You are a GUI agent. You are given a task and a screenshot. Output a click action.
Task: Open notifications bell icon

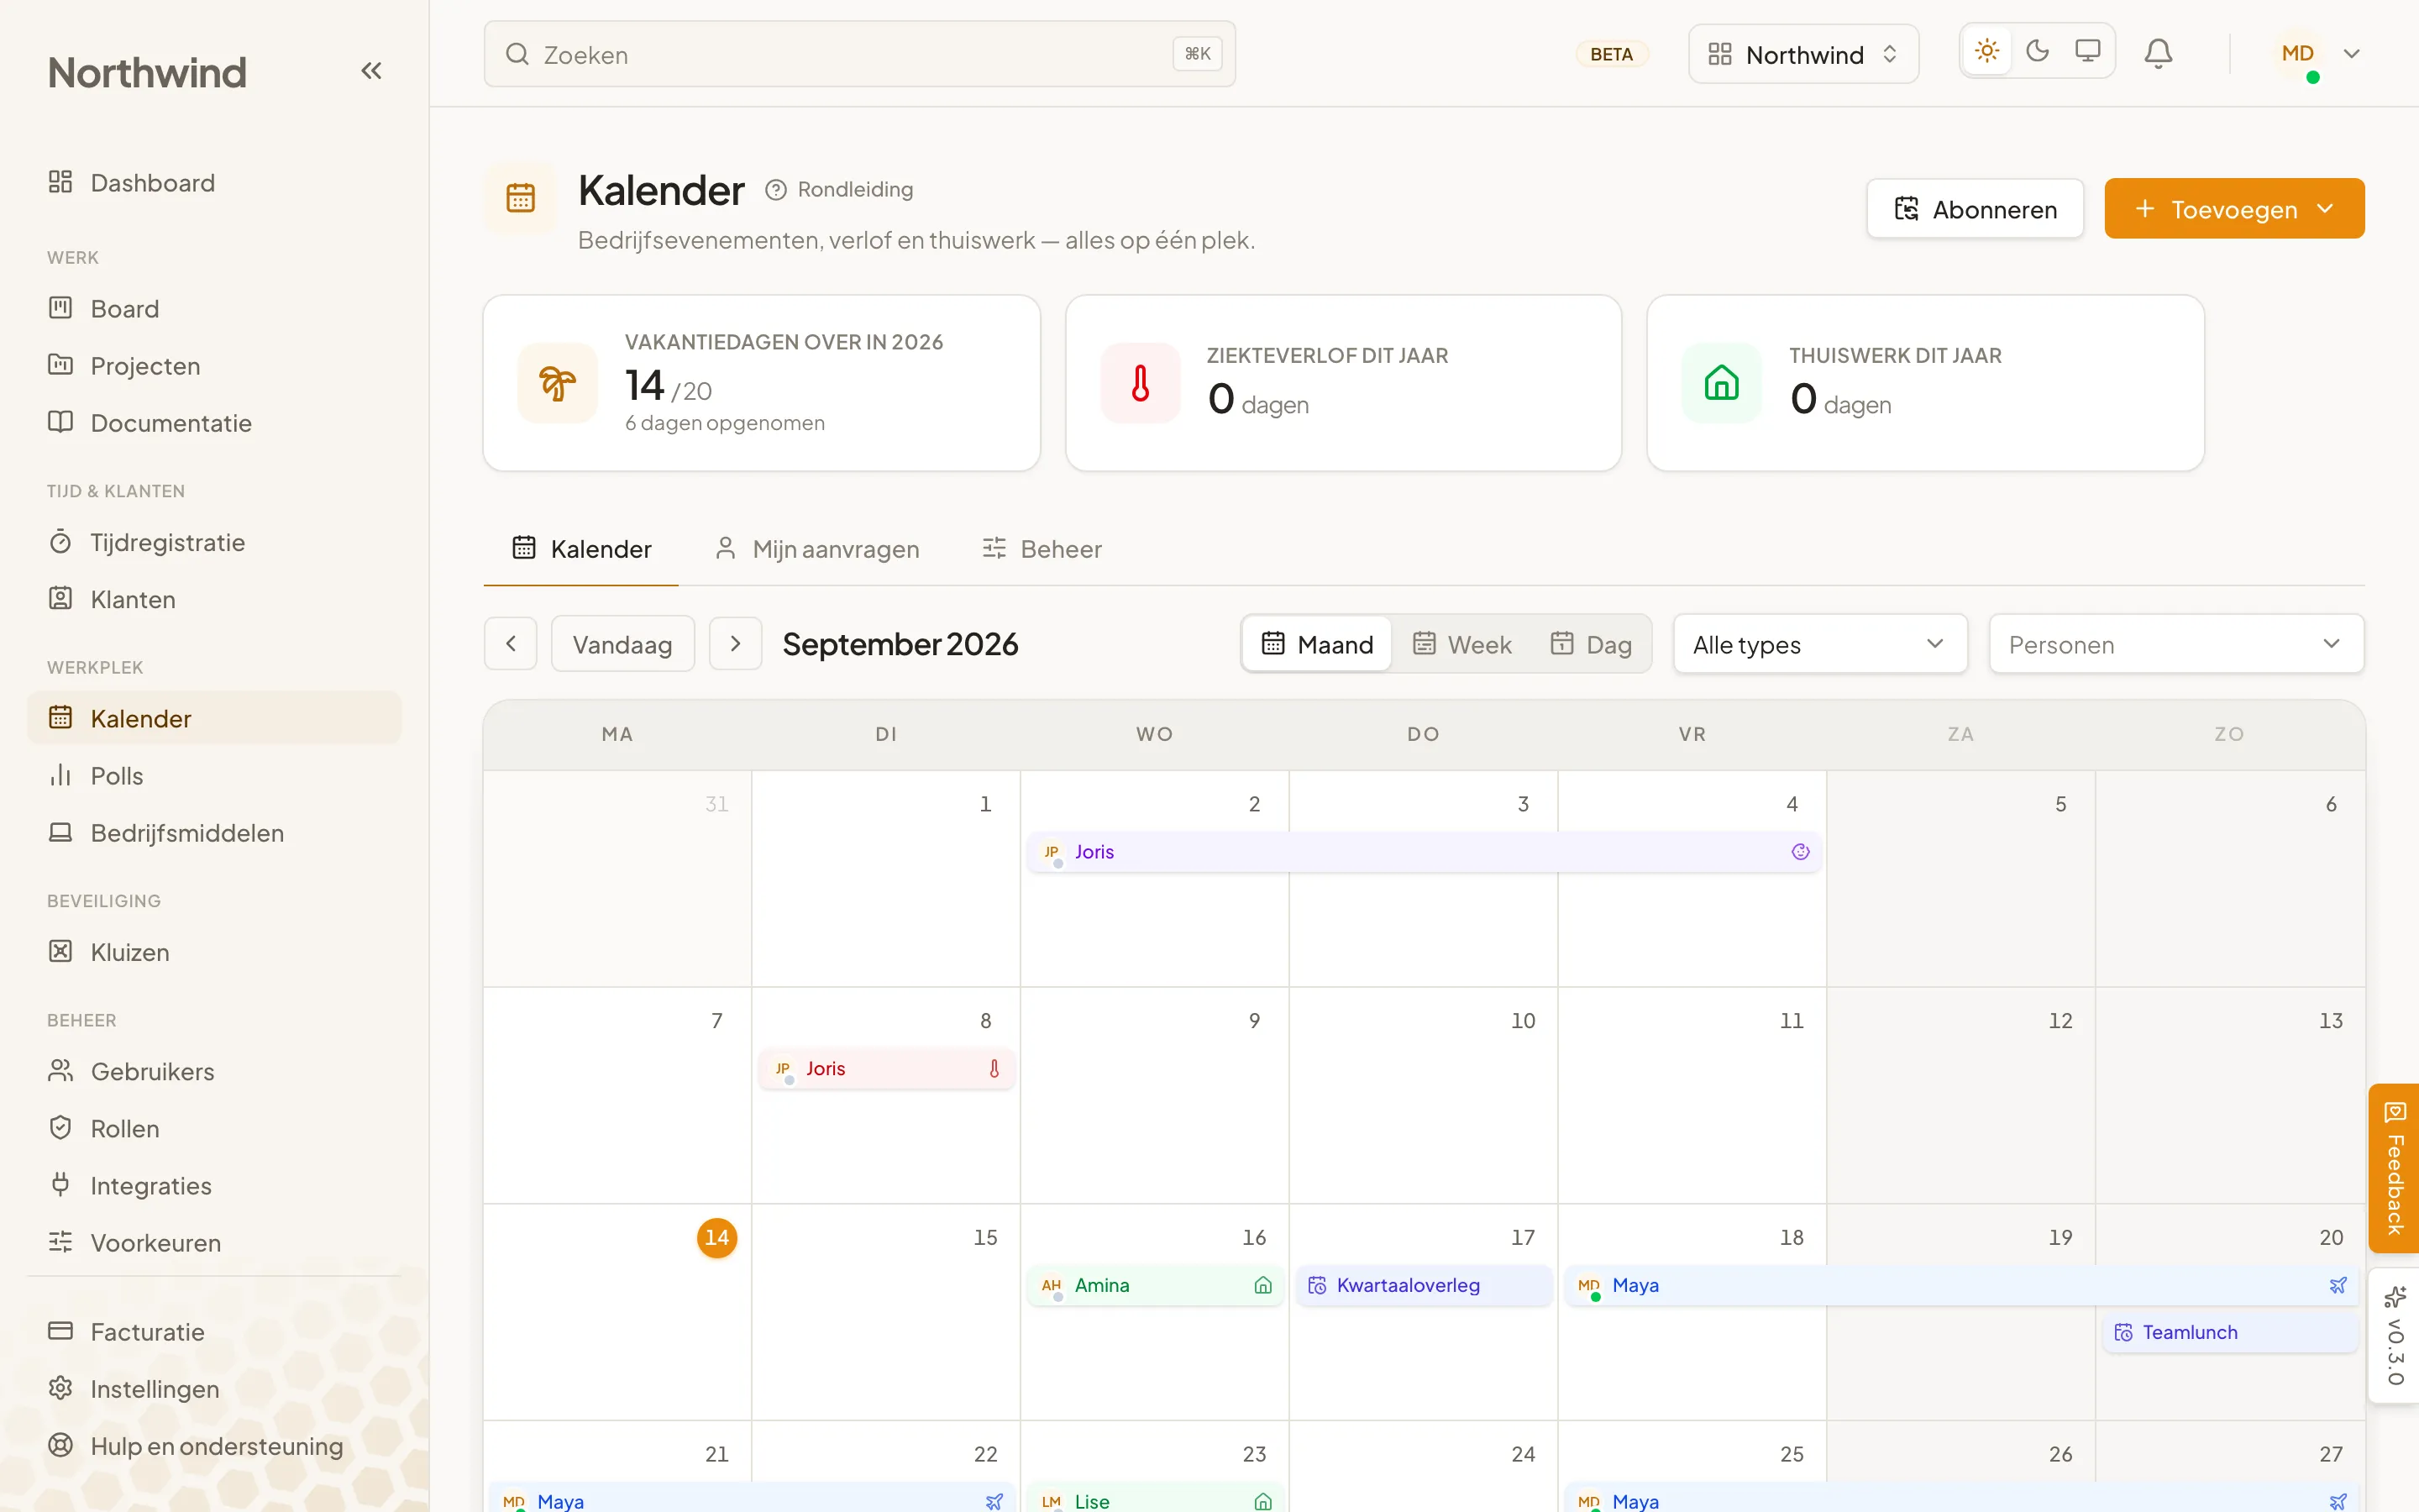2158,53
